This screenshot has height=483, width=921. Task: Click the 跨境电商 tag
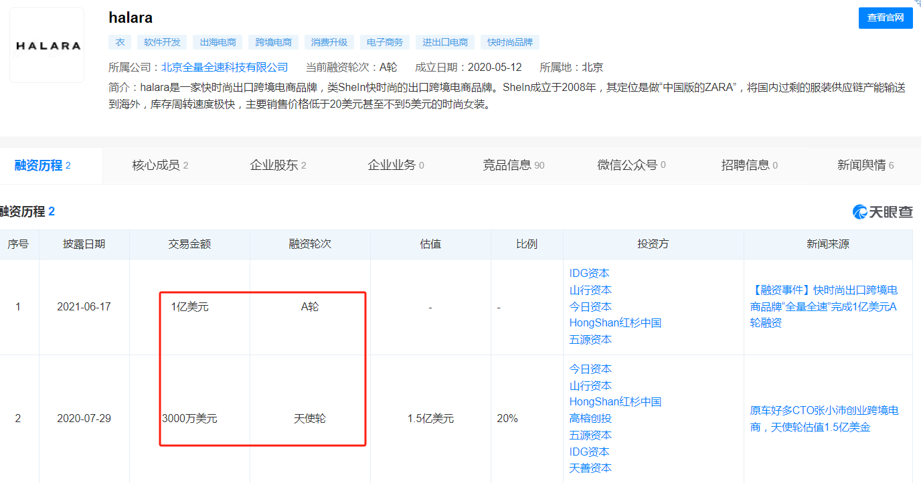273,42
